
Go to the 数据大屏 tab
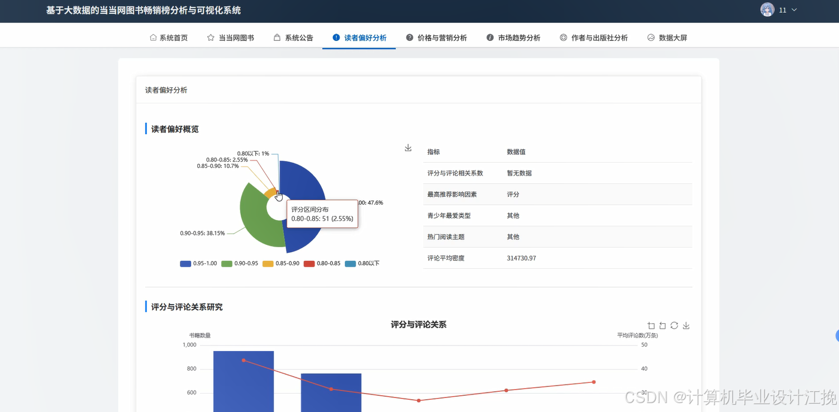click(x=667, y=38)
